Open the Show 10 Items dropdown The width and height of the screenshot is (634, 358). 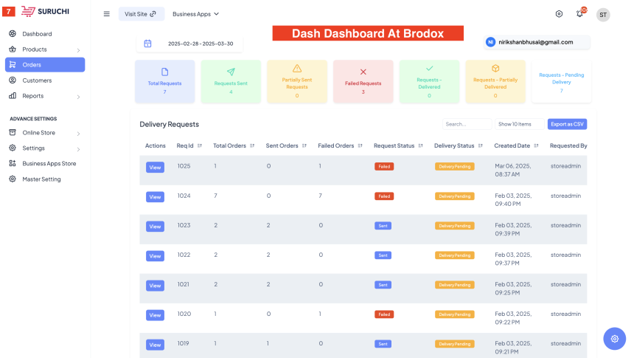520,124
